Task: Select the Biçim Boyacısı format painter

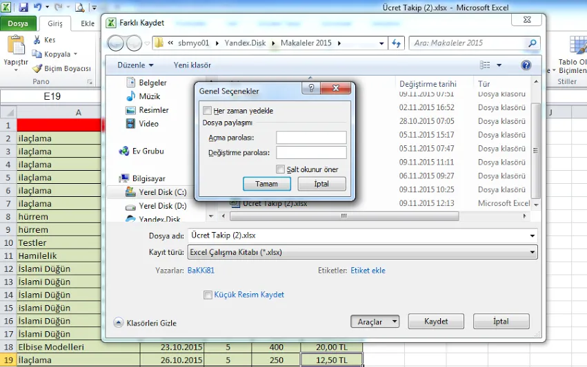Action: click(61, 69)
